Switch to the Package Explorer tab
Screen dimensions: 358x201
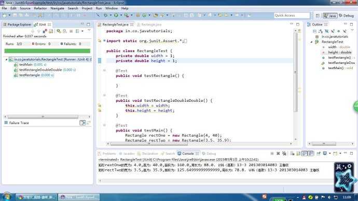[x=17, y=24]
